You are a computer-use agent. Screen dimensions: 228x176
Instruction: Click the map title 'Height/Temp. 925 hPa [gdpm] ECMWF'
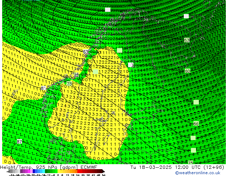click(x=49, y=167)
